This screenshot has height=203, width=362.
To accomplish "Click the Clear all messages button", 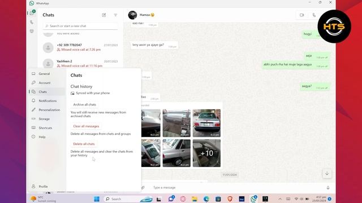I will pos(86,126).
